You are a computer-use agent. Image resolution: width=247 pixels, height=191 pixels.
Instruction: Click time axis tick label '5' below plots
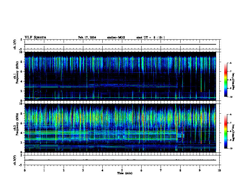pyautogui.click(x=122, y=170)
